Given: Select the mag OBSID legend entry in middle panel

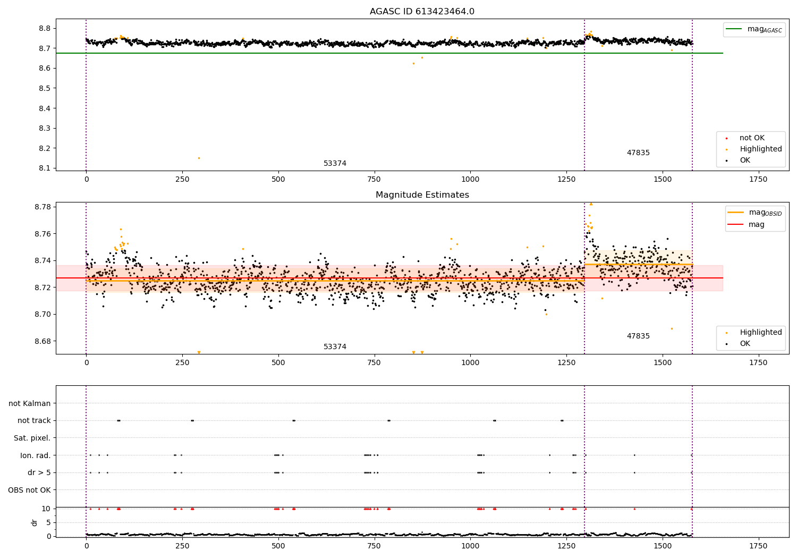Looking at the screenshot, I should (755, 213).
